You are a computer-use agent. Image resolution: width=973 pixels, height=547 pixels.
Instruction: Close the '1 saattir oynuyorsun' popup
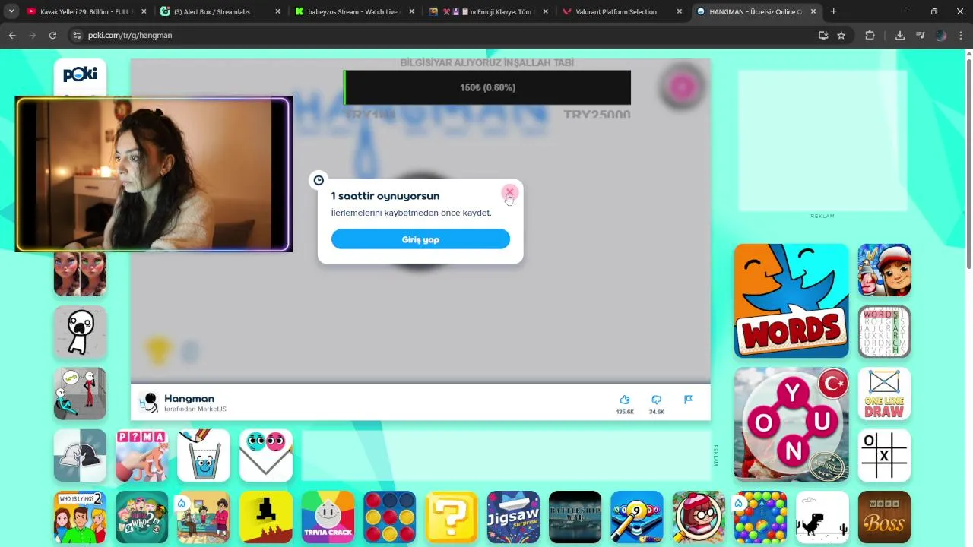(x=509, y=192)
